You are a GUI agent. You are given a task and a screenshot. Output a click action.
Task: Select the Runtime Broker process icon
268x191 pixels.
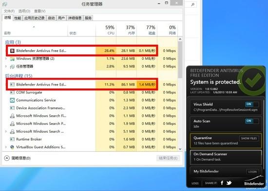12,139
